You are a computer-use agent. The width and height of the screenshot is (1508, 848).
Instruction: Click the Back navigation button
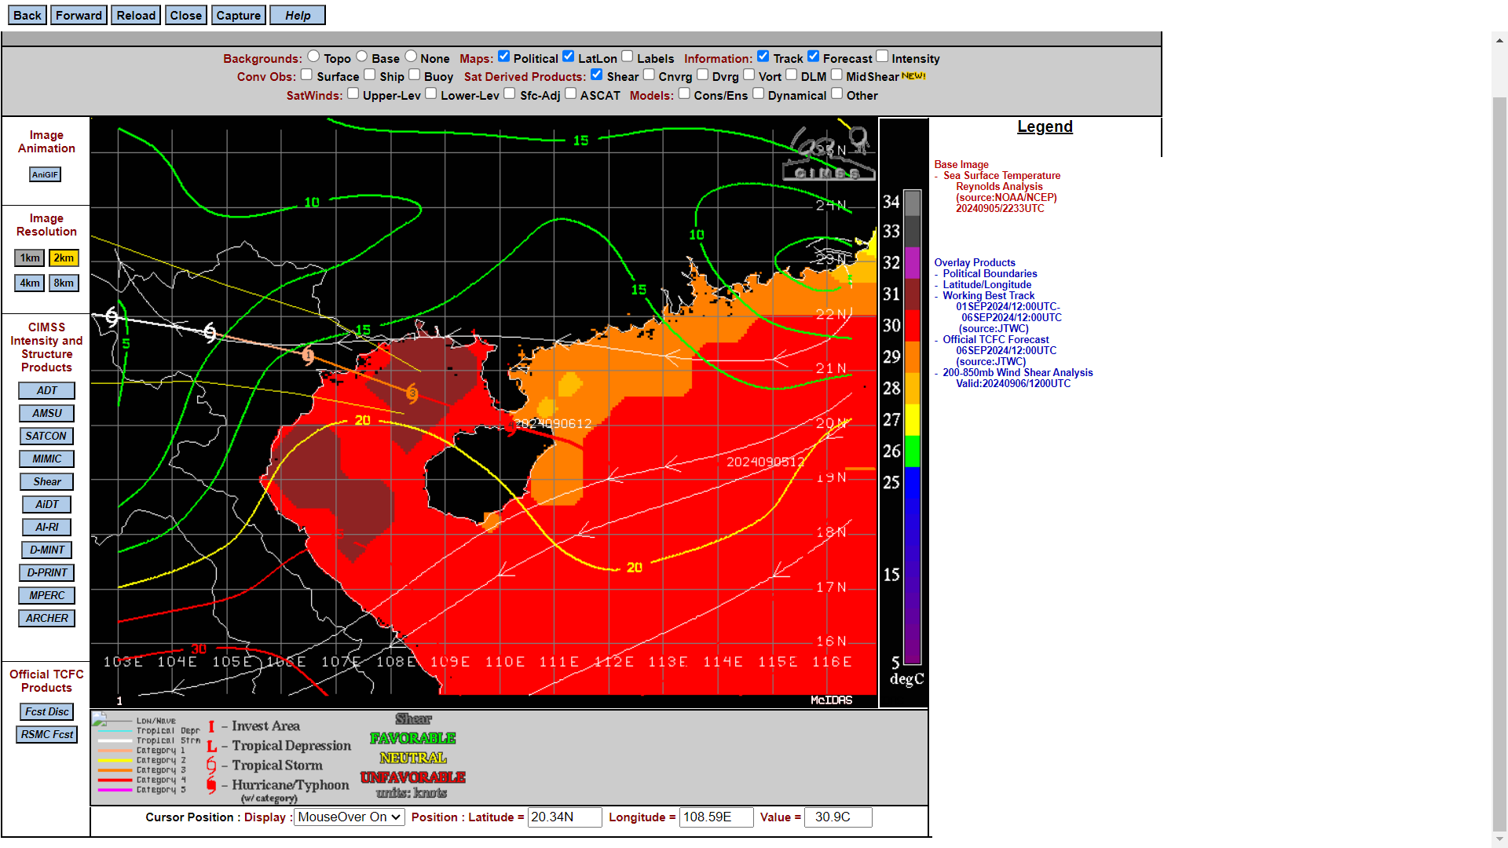(x=27, y=15)
